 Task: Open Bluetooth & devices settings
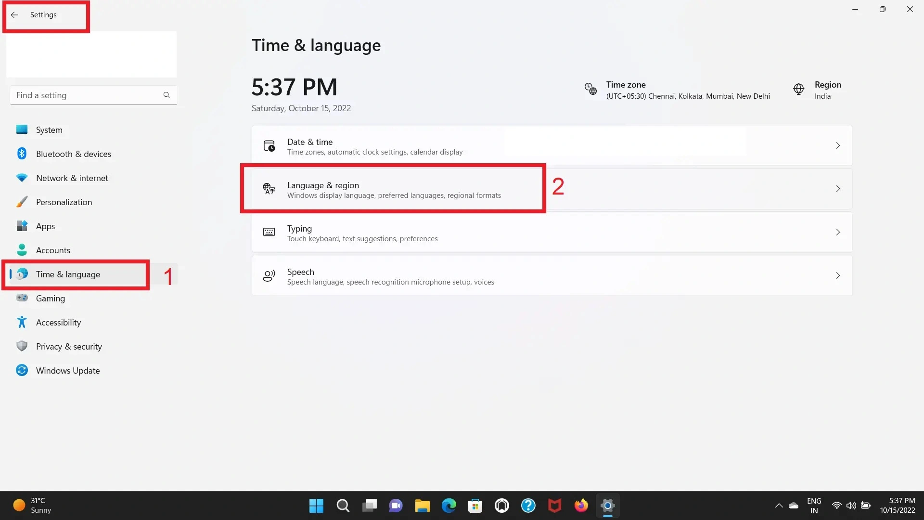[x=74, y=154]
